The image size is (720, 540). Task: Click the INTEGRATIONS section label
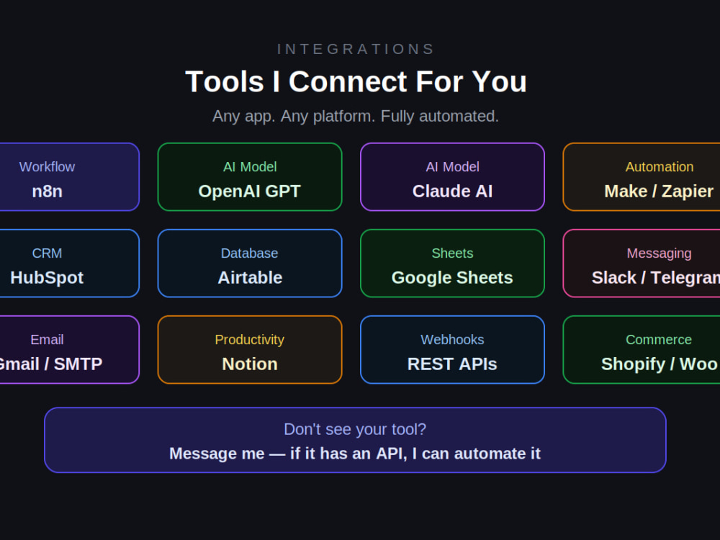356,49
